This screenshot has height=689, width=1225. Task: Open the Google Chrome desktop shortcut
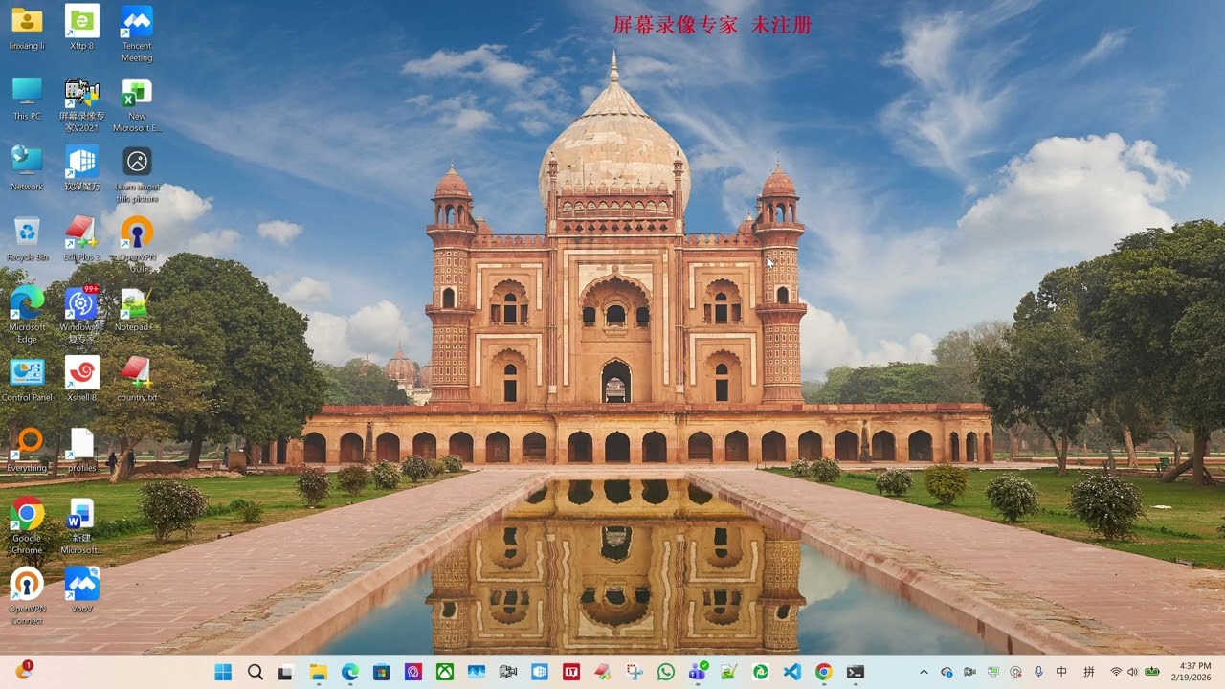(27, 525)
